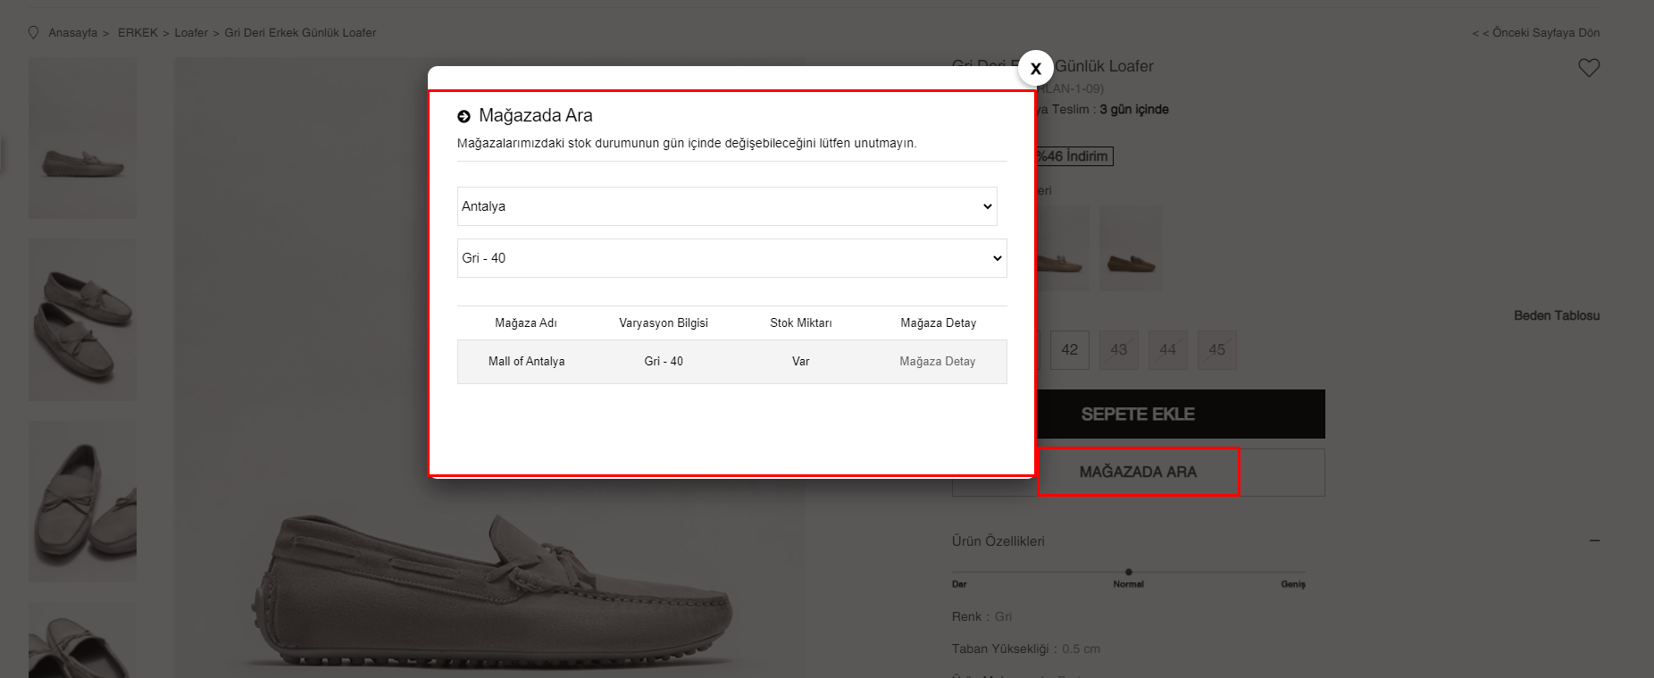This screenshot has width=1654, height=678.
Task: Collapse the Ürün Özellikleri section
Action: point(1594,541)
